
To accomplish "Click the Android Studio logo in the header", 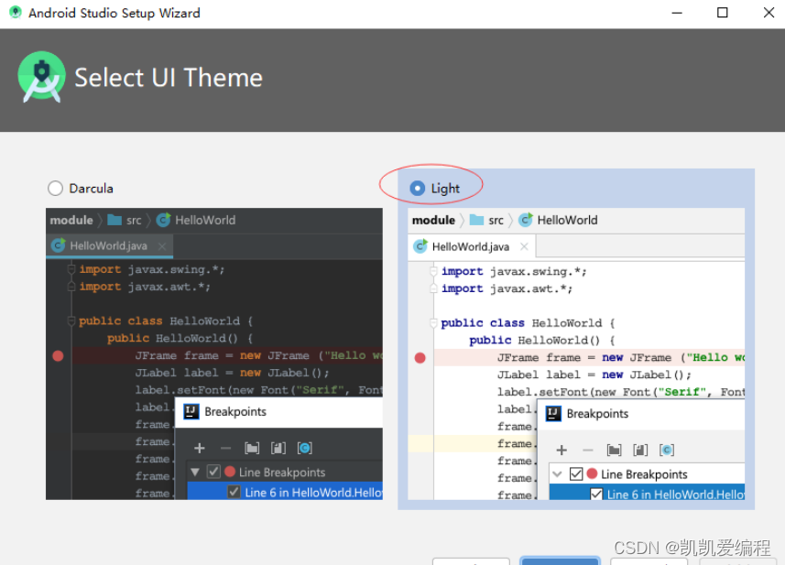I will tap(41, 77).
